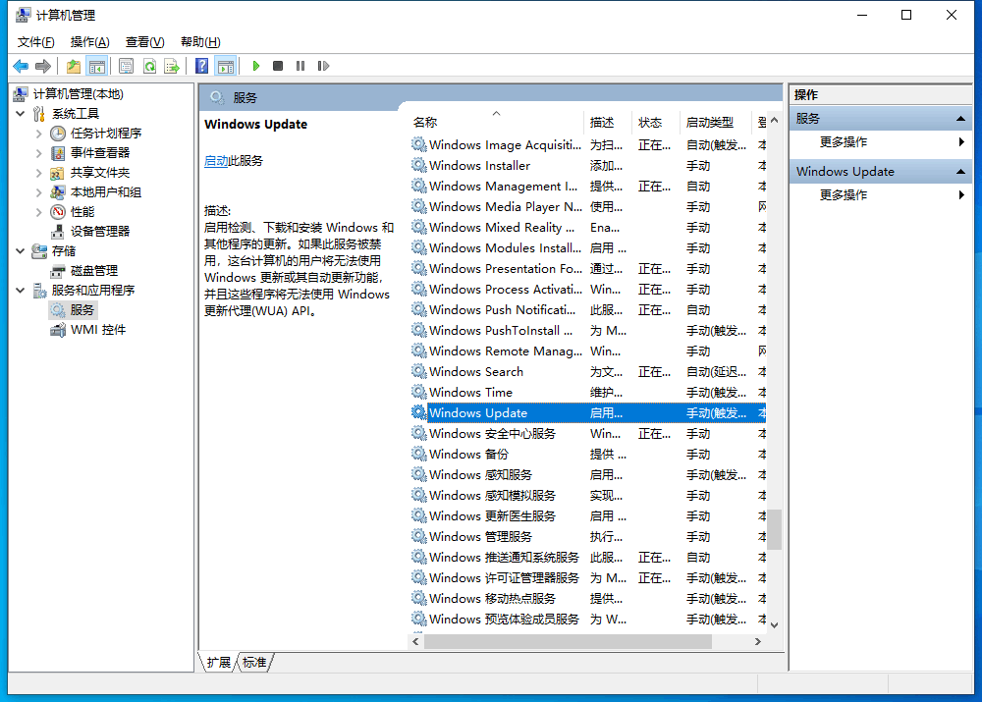Click the vertical scrollbar up arrow
Image resolution: width=982 pixels, height=702 pixels.
coord(775,120)
